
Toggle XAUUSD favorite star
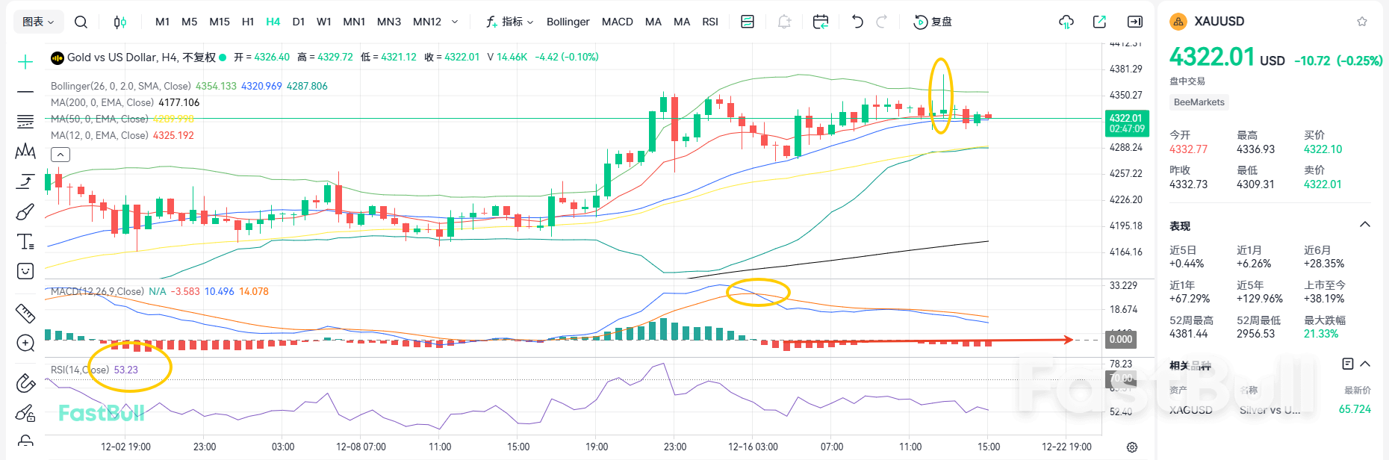click(x=1362, y=22)
